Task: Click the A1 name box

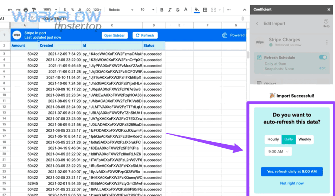Action: (x=13, y=19)
